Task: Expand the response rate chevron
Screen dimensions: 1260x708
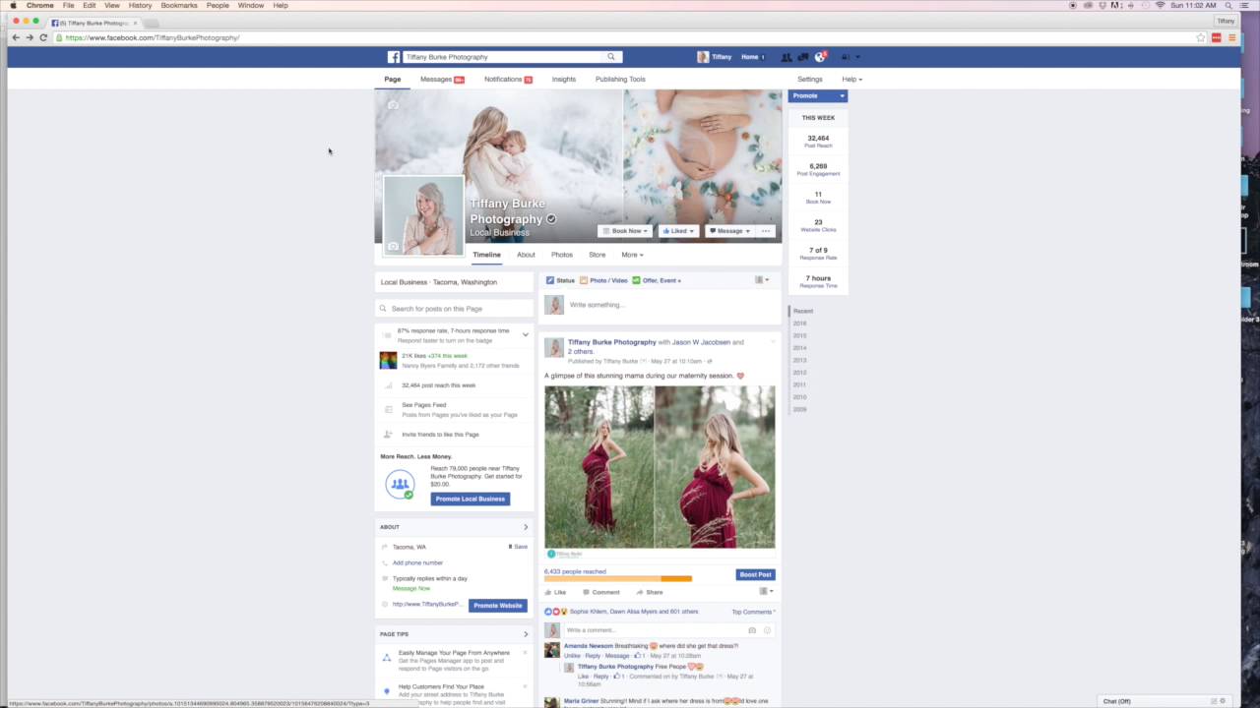Action: pos(525,335)
